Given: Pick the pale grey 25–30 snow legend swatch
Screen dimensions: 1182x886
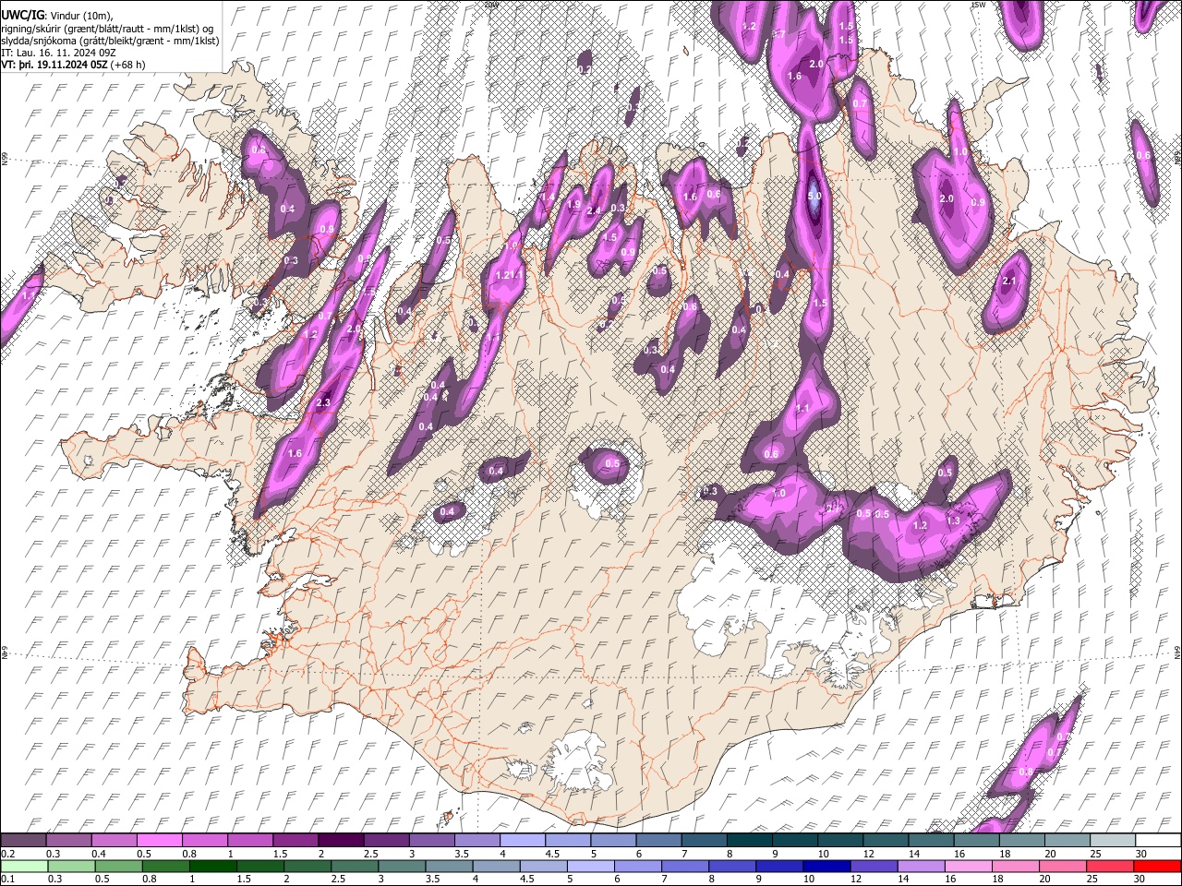Looking at the screenshot, I should [x=1111, y=841].
